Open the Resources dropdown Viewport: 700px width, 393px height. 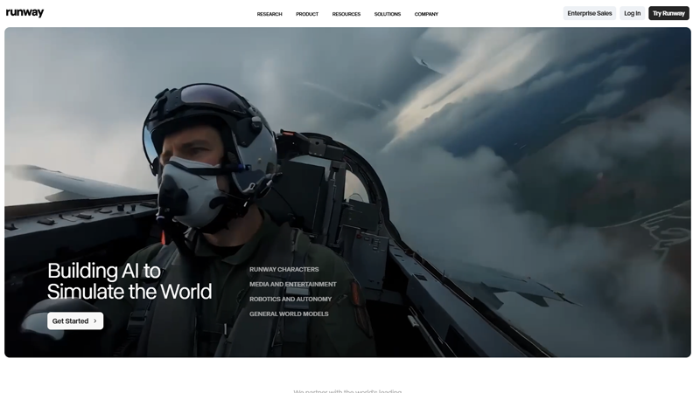346,14
